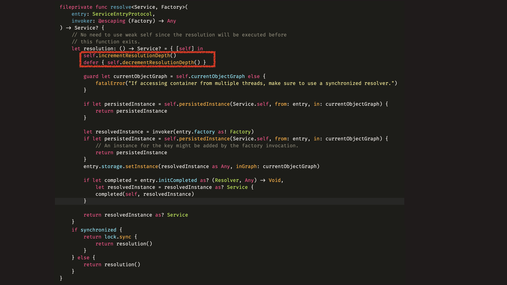
Task: Click the initCompleted property
Action: click(x=177, y=180)
